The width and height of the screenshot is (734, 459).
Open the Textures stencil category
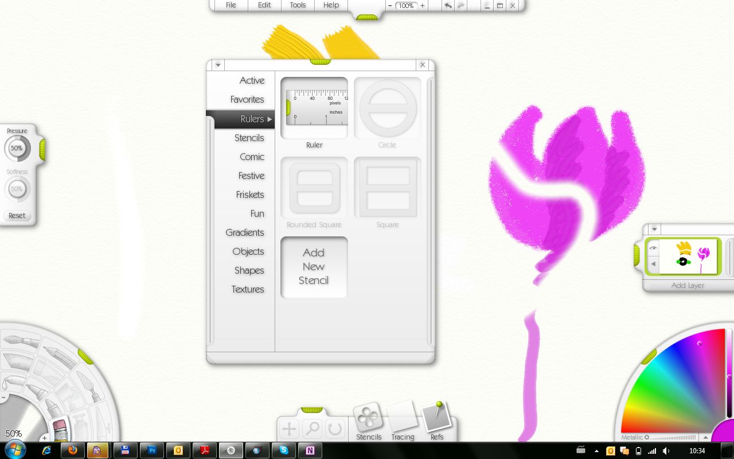click(248, 289)
